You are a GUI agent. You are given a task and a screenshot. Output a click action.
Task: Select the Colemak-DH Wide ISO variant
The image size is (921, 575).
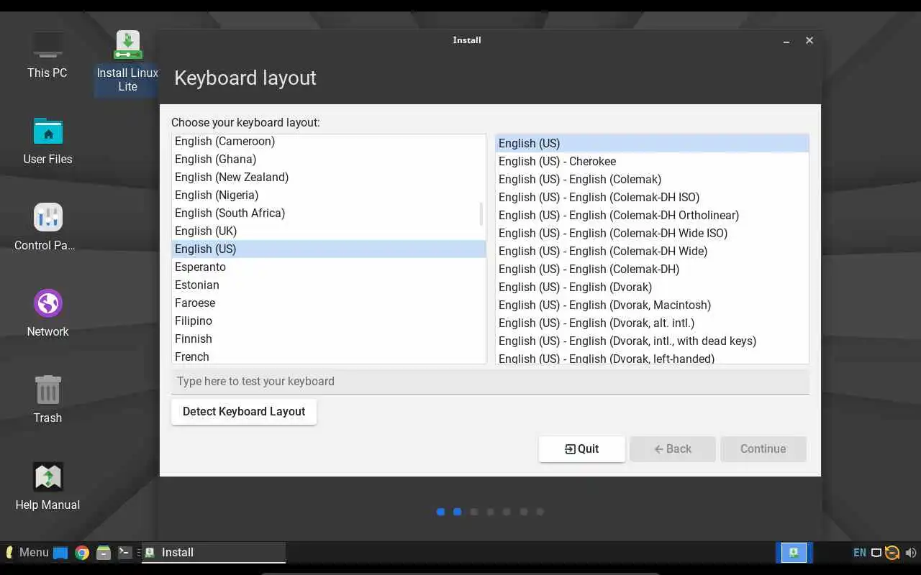[x=652, y=233]
